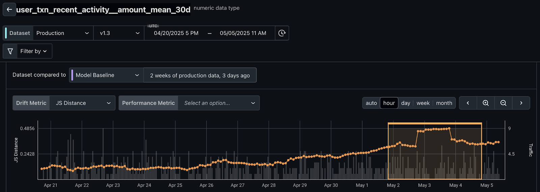
Task: Click the funnel filter icon
Action: tap(10, 51)
